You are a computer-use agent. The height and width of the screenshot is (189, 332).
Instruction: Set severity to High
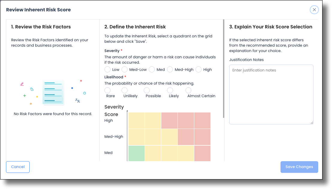tap(198, 69)
